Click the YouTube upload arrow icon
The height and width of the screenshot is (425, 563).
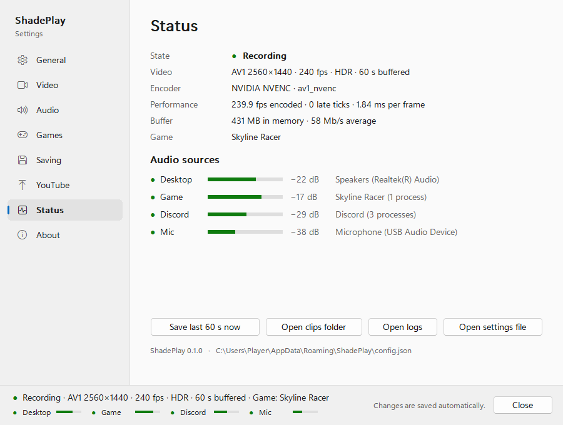click(23, 185)
